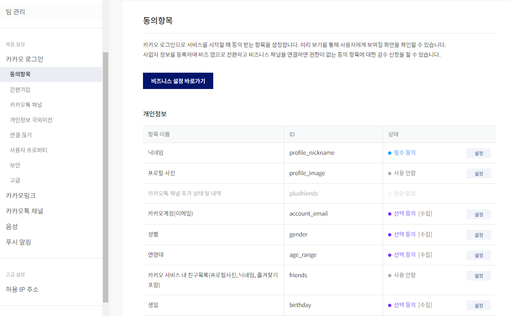Open 카카오톡 채널 product below 카카오링크
The height and width of the screenshot is (316, 509).
[x=25, y=211]
